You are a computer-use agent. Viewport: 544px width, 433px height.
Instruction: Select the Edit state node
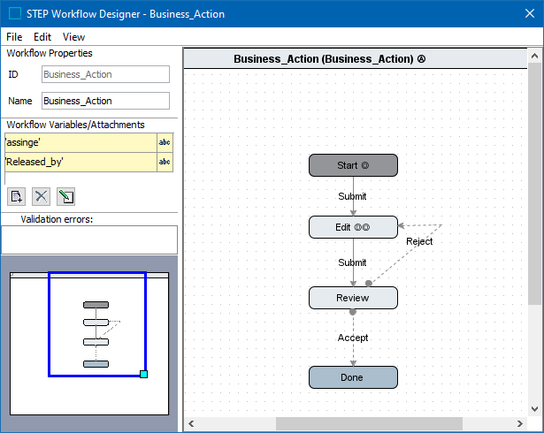353,227
